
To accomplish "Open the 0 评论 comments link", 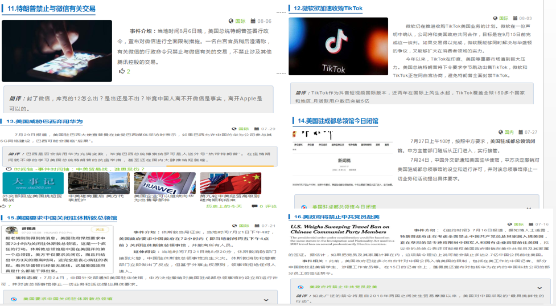I will [x=268, y=206].
